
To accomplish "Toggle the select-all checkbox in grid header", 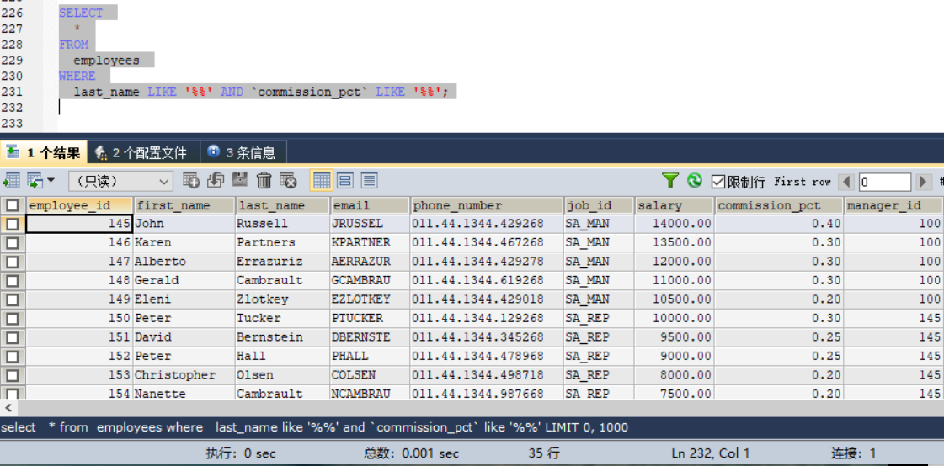I will [13, 205].
